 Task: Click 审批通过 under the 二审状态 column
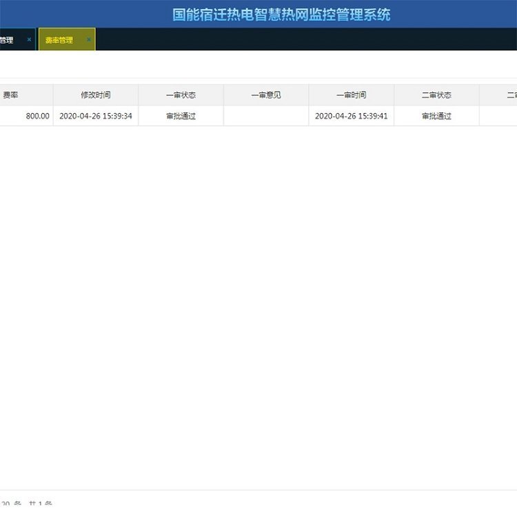coord(436,116)
